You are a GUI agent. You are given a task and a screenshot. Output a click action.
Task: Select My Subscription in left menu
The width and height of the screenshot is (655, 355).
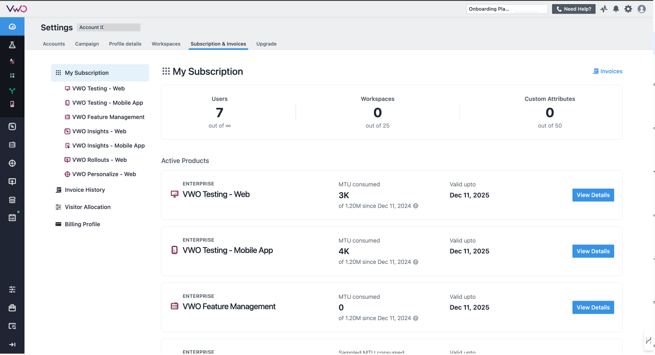point(100,73)
